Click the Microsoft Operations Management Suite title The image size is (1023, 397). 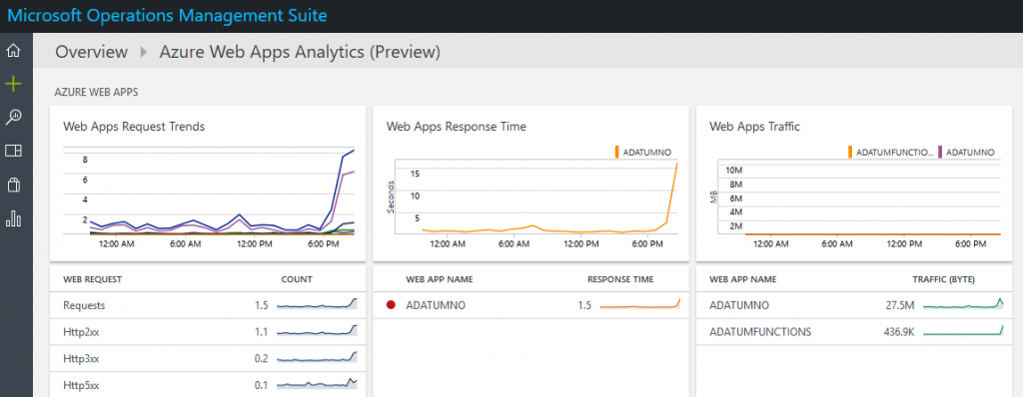(167, 16)
